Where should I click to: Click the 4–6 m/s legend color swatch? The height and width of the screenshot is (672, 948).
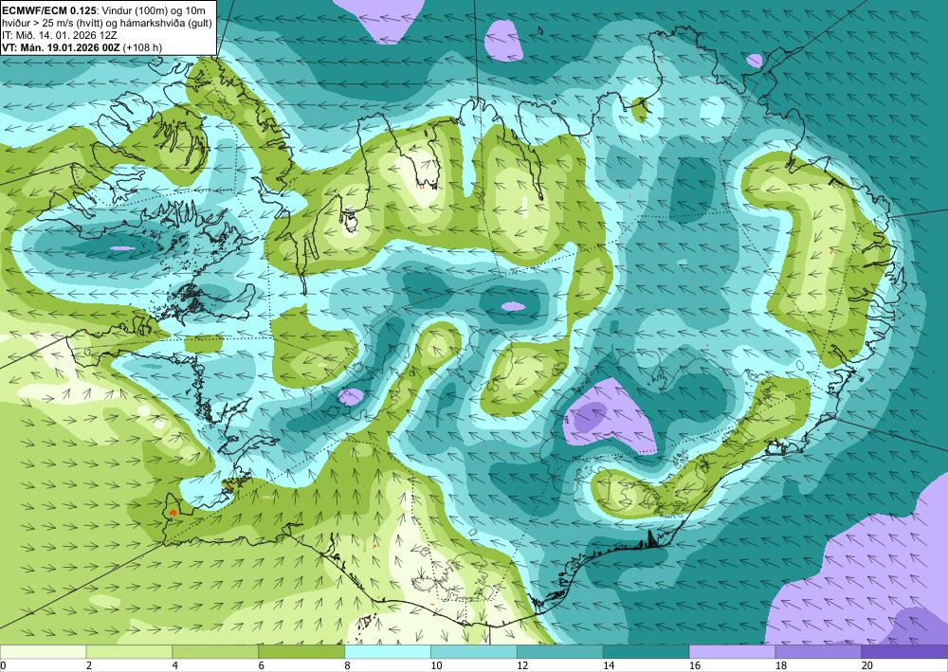[x=215, y=651]
